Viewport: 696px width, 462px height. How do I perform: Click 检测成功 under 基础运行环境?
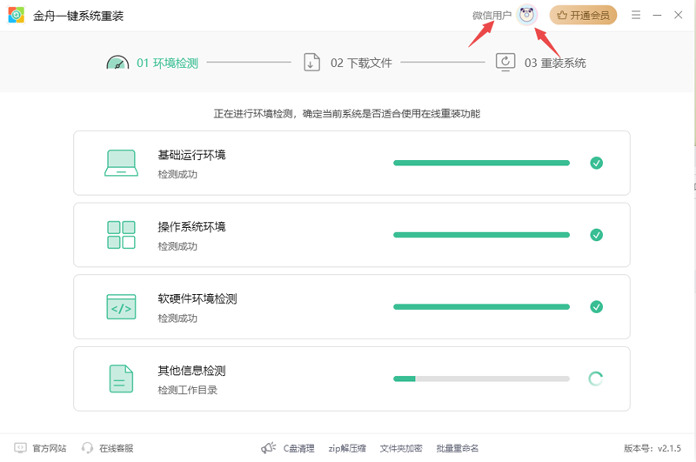(177, 174)
